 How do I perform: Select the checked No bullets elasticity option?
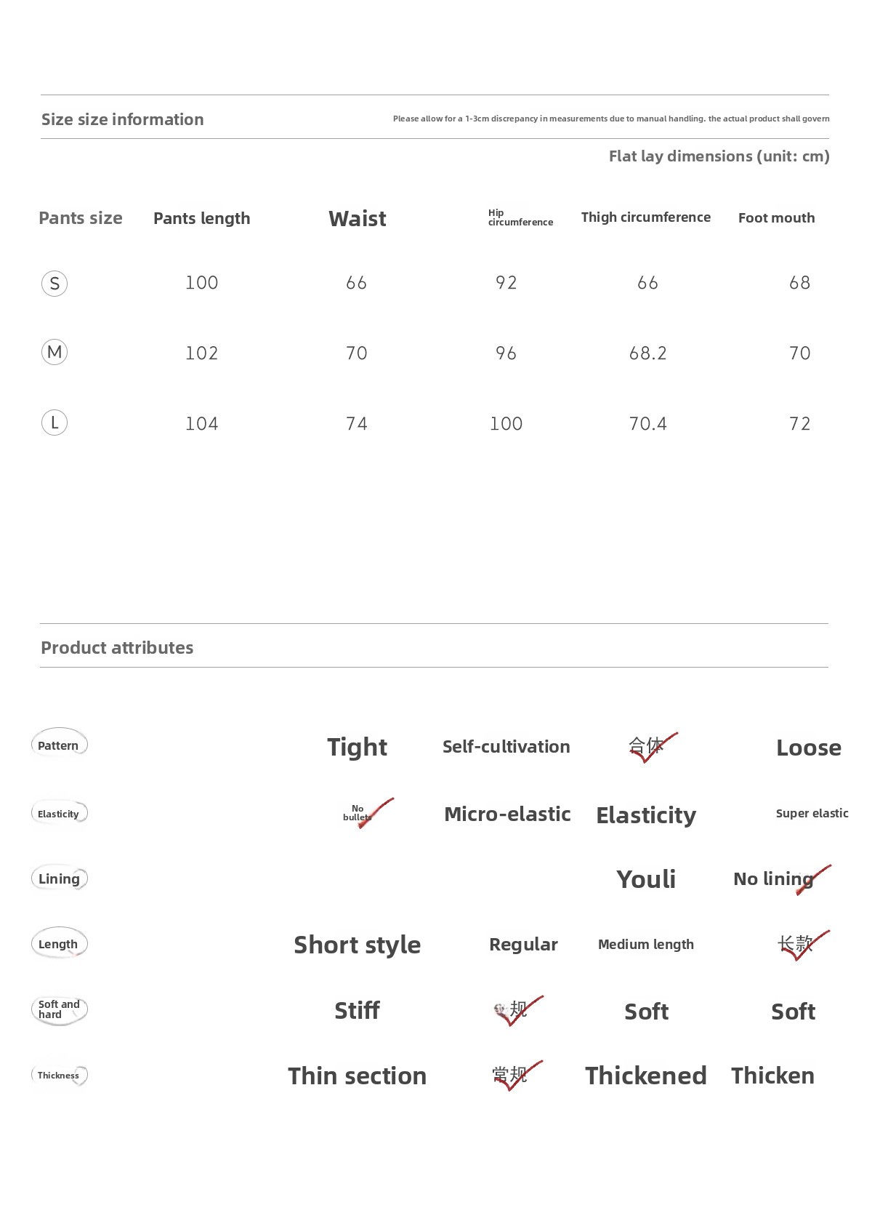(358, 813)
